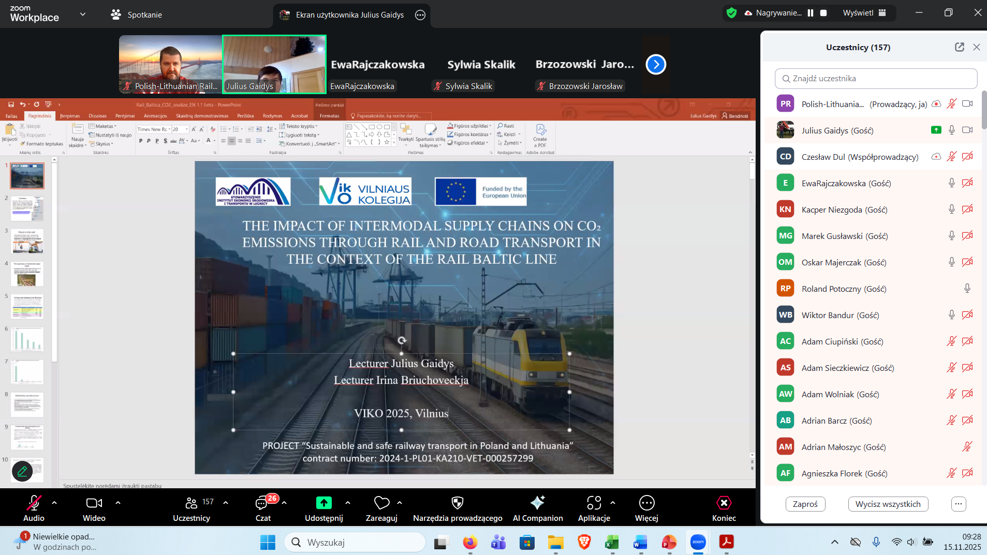Click the green Udostępnij share button
Screen dimensions: 987x555
click(x=323, y=503)
